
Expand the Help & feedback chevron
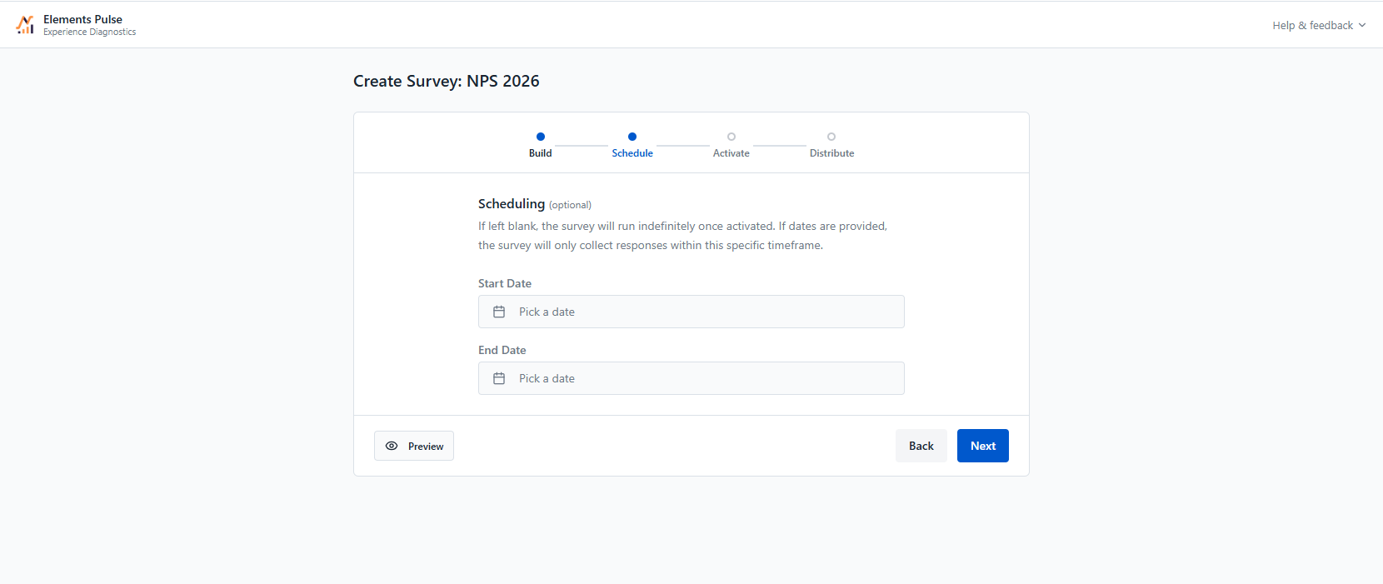click(x=1362, y=25)
